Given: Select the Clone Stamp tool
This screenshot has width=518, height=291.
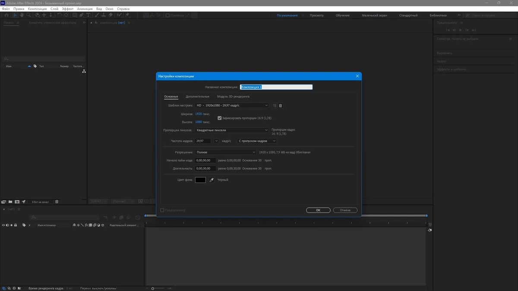Looking at the screenshot, I should pos(104,15).
